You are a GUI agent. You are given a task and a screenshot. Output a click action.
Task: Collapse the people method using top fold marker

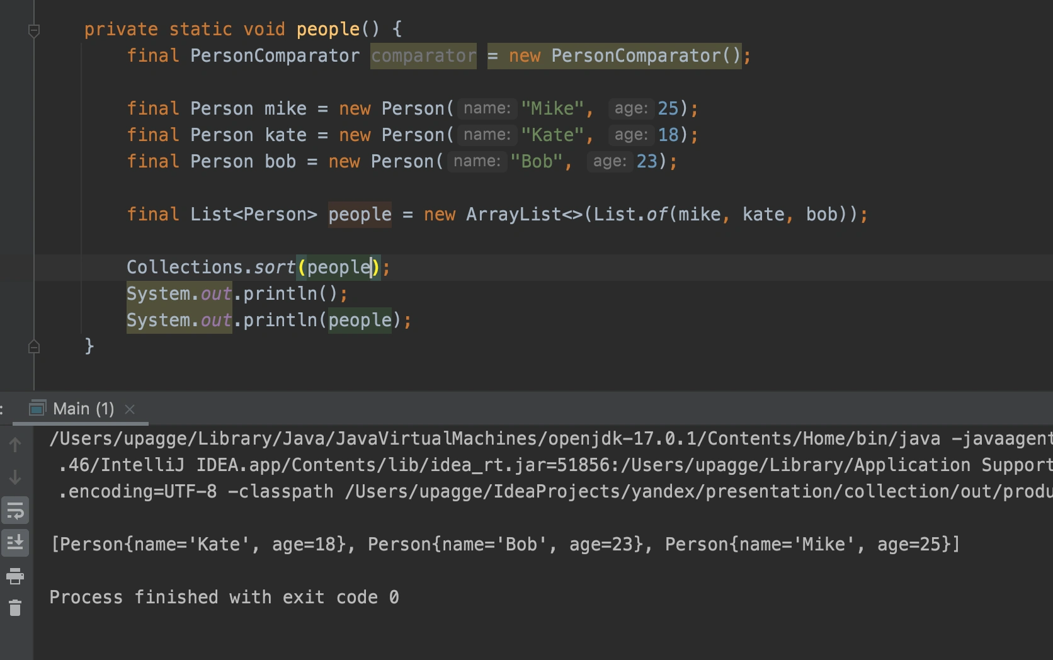pyautogui.click(x=34, y=29)
